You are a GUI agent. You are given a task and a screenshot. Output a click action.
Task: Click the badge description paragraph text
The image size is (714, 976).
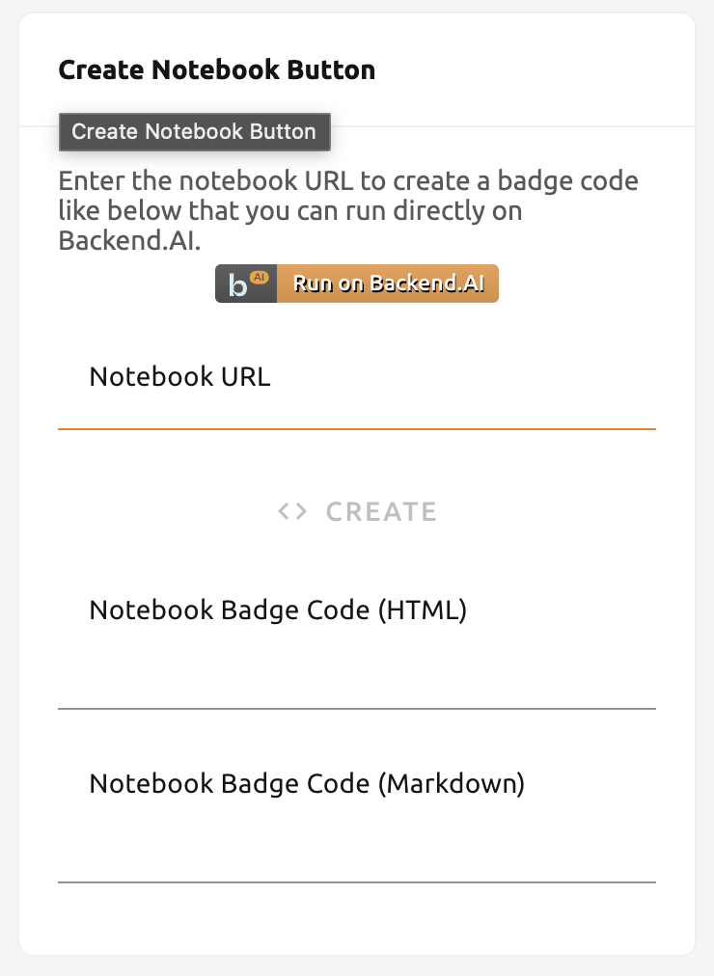348,210
